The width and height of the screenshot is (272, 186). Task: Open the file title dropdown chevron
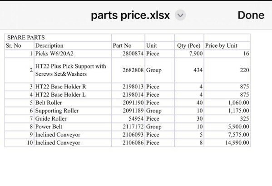tap(180, 15)
